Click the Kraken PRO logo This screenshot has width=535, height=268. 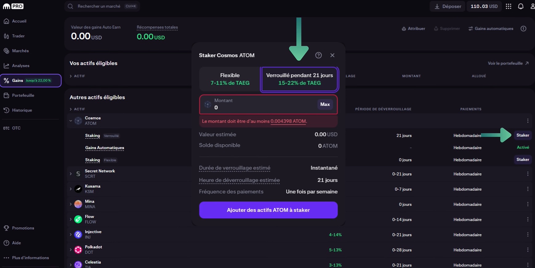[13, 6]
